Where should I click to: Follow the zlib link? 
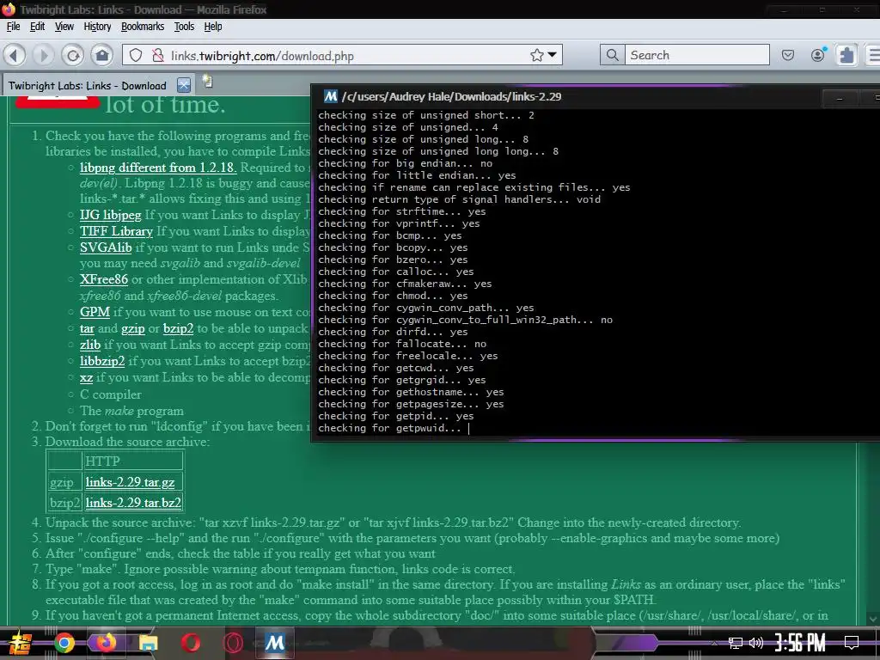pos(89,345)
